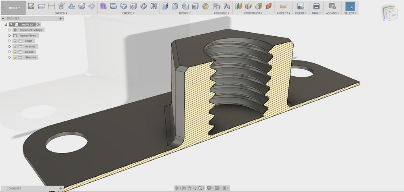Select the Mirror tool icon

(x=154, y=6)
